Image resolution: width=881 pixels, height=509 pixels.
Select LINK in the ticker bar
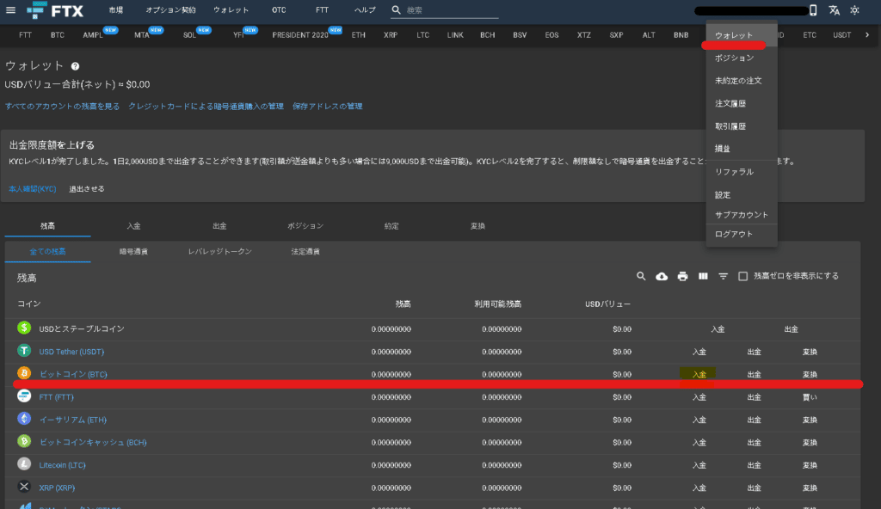(x=455, y=35)
